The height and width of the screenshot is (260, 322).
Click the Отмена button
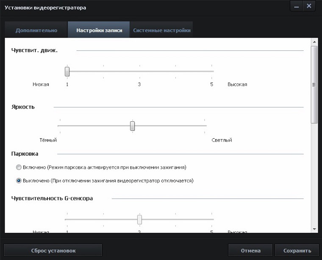pos(250,251)
